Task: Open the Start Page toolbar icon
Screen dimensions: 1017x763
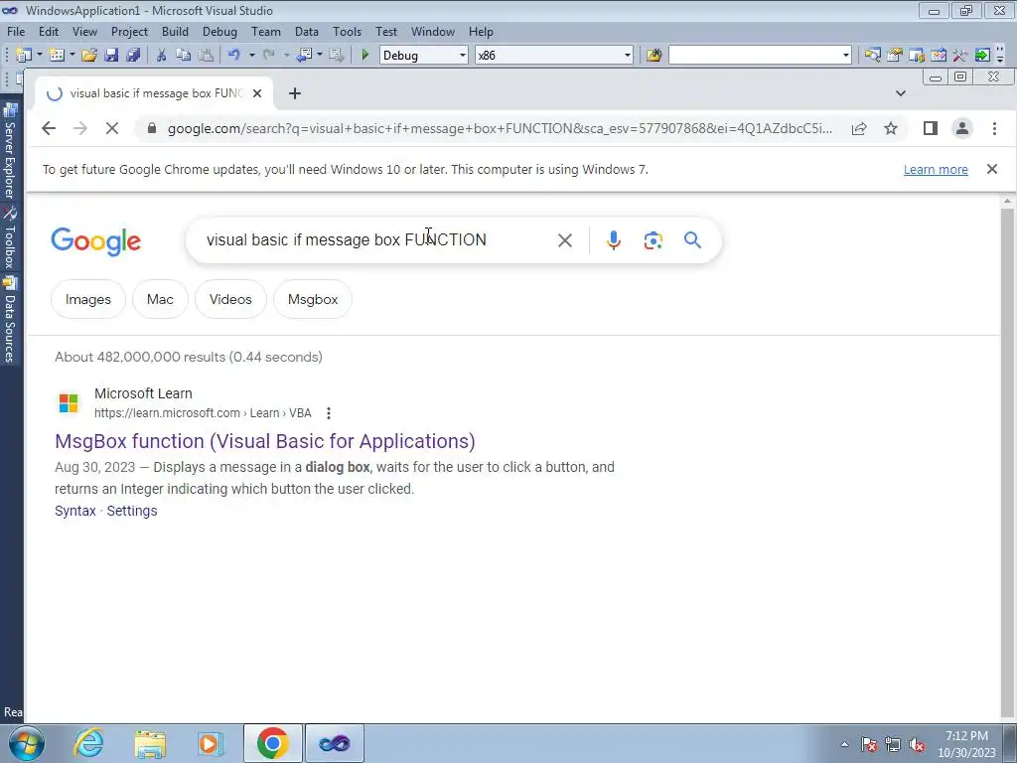Action: click(x=939, y=56)
